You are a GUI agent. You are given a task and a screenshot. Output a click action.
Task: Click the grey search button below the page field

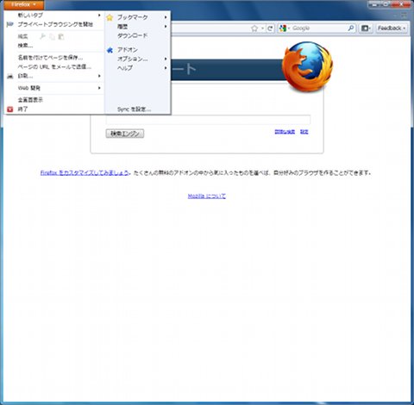point(125,134)
